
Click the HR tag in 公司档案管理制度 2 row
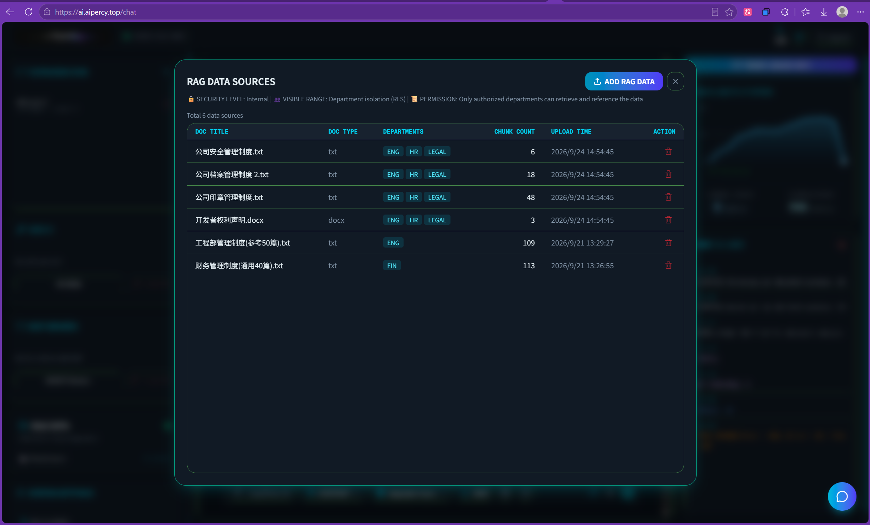pyautogui.click(x=413, y=174)
